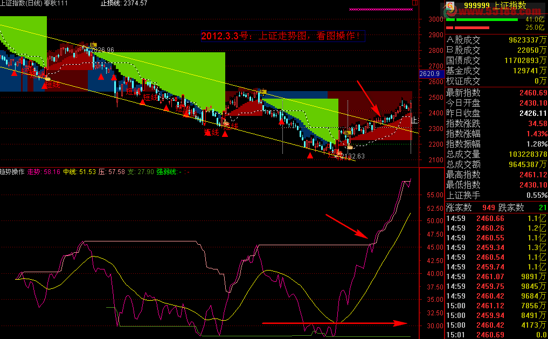This screenshot has height=339, width=548.
Task: Select the A股成交 row
Action: (x=496, y=40)
